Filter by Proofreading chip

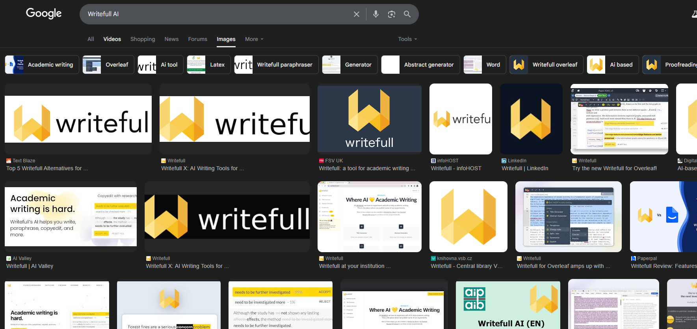(x=670, y=65)
